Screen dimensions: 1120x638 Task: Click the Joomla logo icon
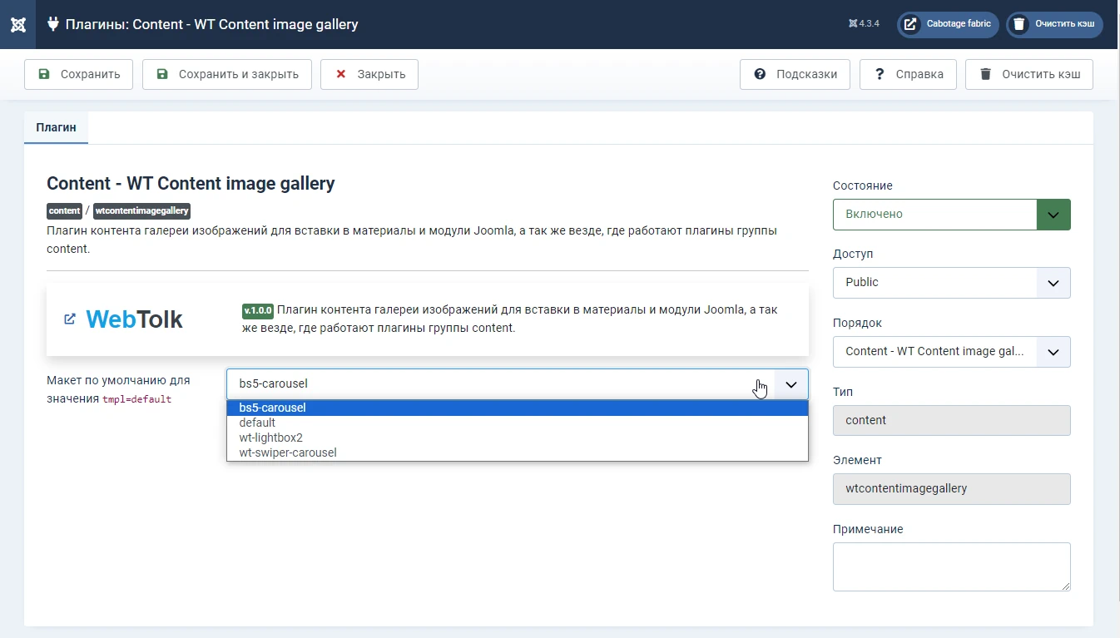[17, 24]
